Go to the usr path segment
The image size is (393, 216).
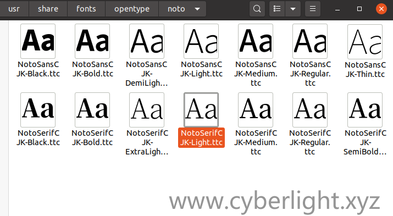coord(14,9)
